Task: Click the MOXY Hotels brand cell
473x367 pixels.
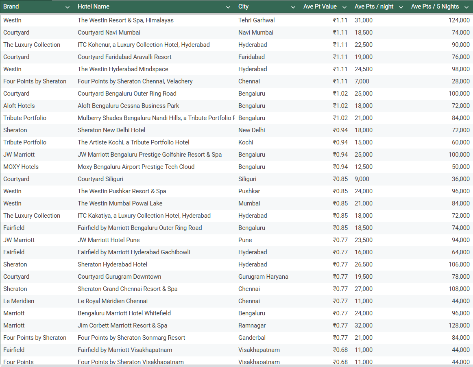Action: (x=21, y=166)
